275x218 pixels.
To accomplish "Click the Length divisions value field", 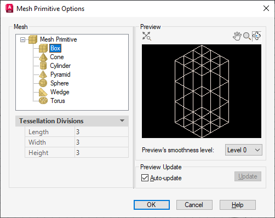I will (x=101, y=132).
